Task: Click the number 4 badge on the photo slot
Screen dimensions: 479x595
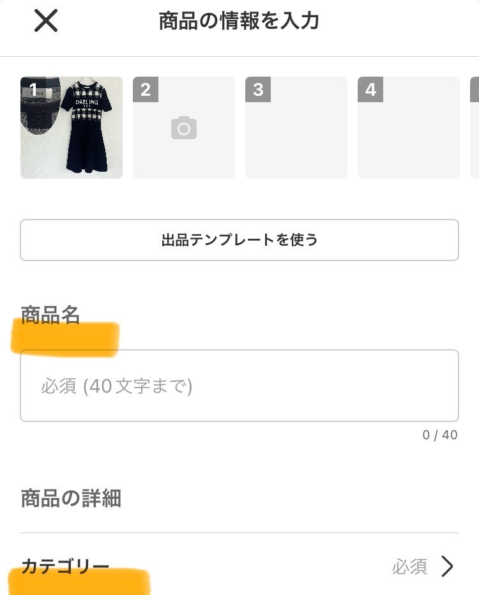Action: point(370,89)
